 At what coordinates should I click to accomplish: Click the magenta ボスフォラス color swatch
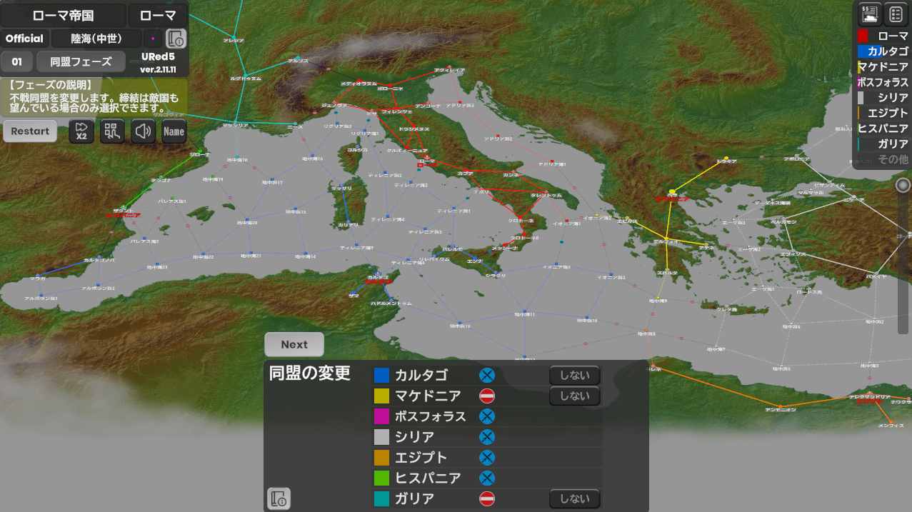[x=382, y=416]
